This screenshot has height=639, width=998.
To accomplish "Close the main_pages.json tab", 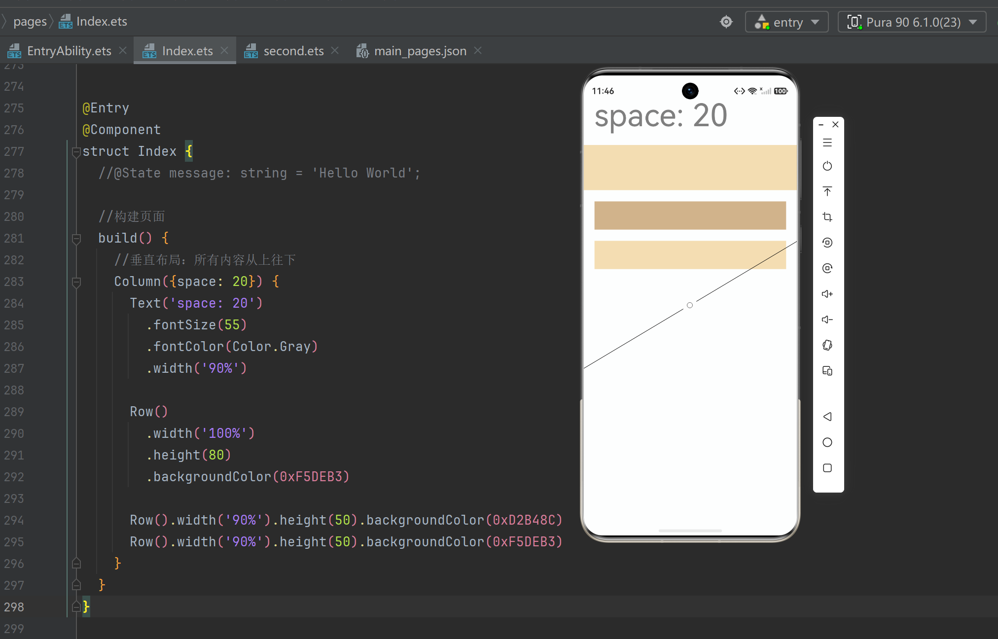I will click(478, 51).
